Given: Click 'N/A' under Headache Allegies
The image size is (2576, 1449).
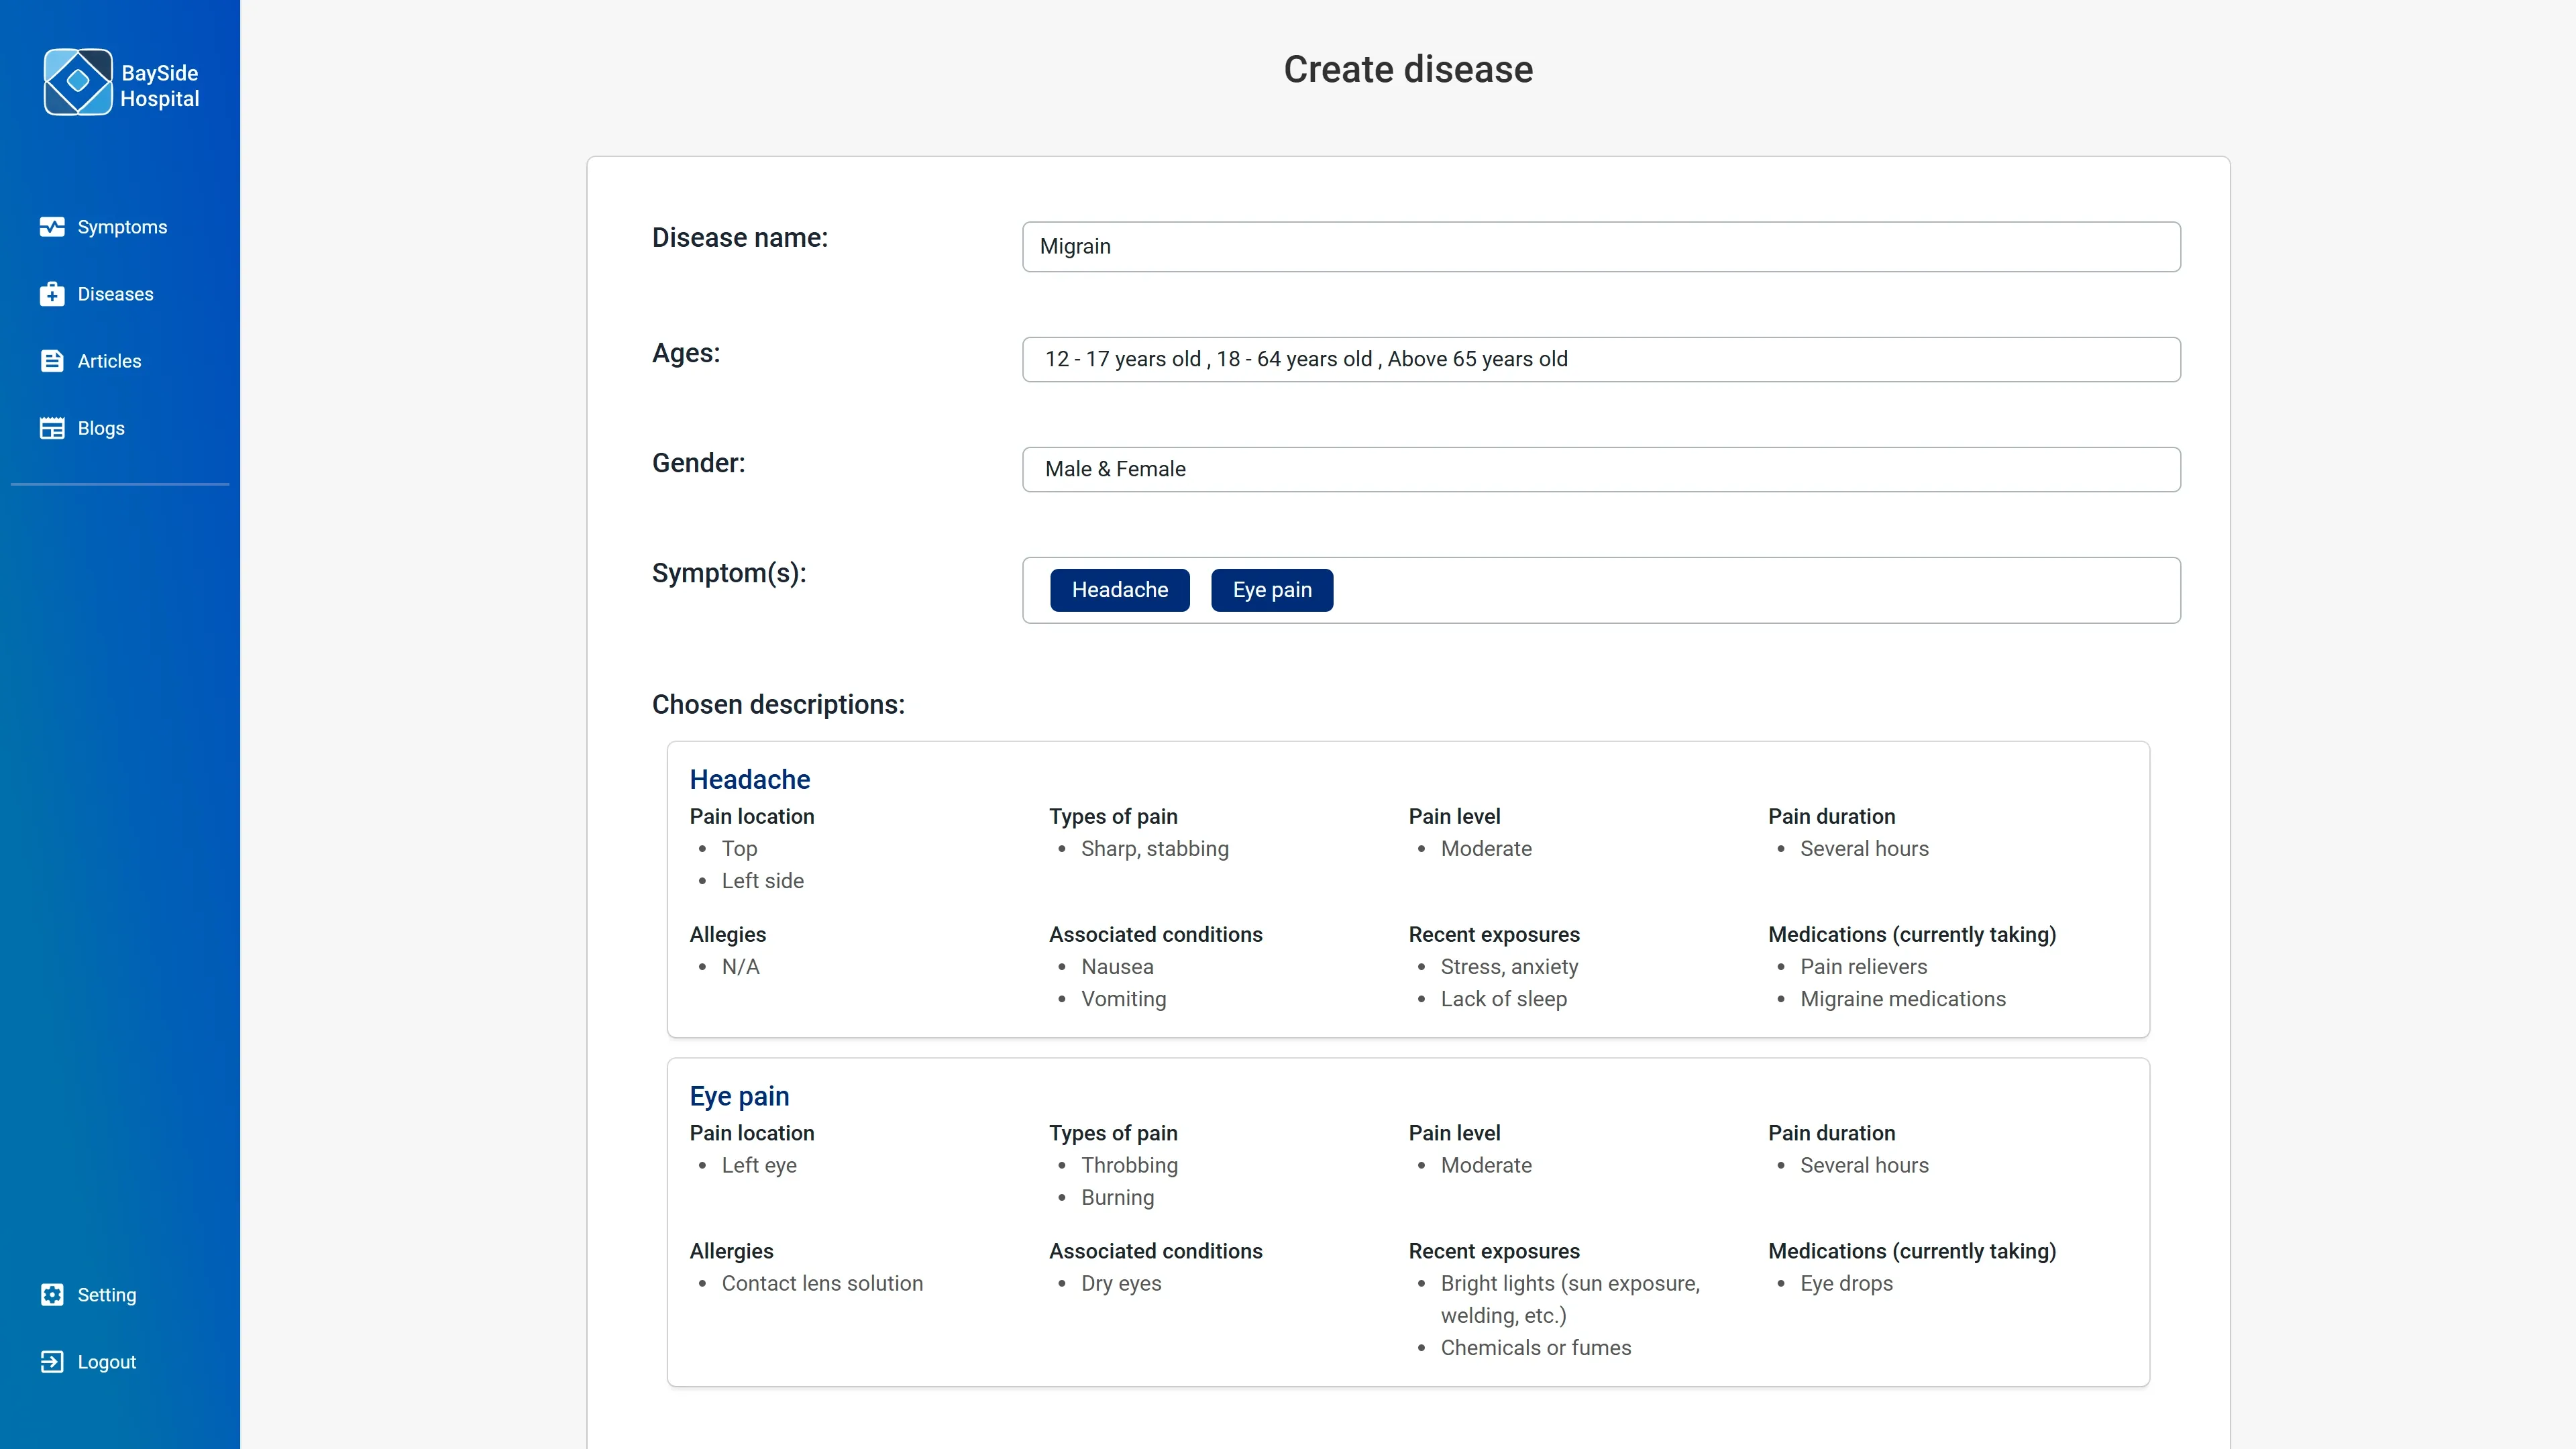Looking at the screenshot, I should [x=741, y=967].
